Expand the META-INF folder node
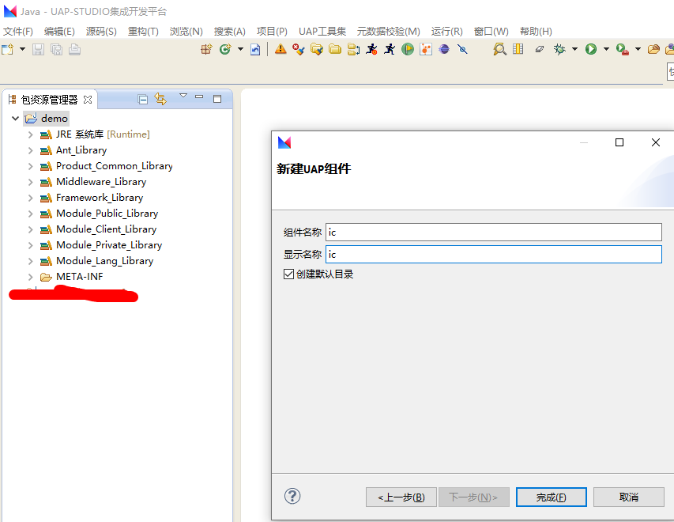This screenshot has width=674, height=522. pos(30,277)
